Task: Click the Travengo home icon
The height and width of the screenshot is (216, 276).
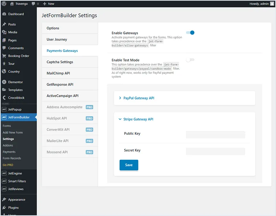Action: click(12, 4)
